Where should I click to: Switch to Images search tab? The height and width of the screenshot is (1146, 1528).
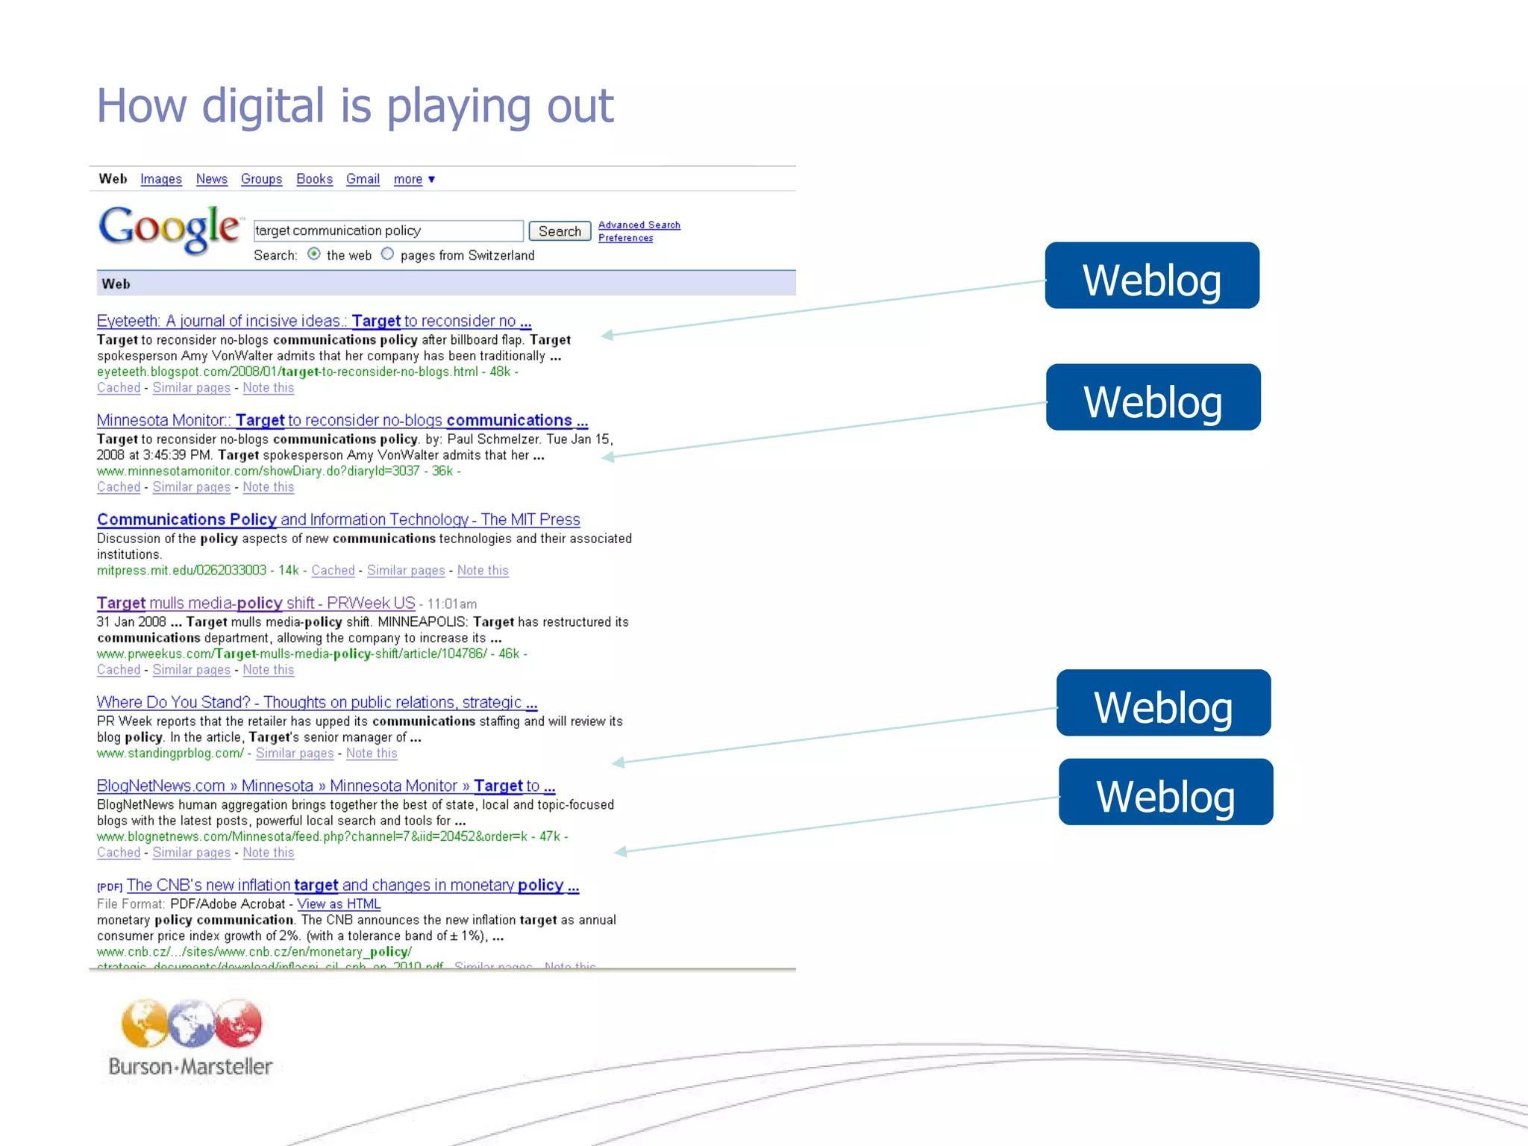161,179
